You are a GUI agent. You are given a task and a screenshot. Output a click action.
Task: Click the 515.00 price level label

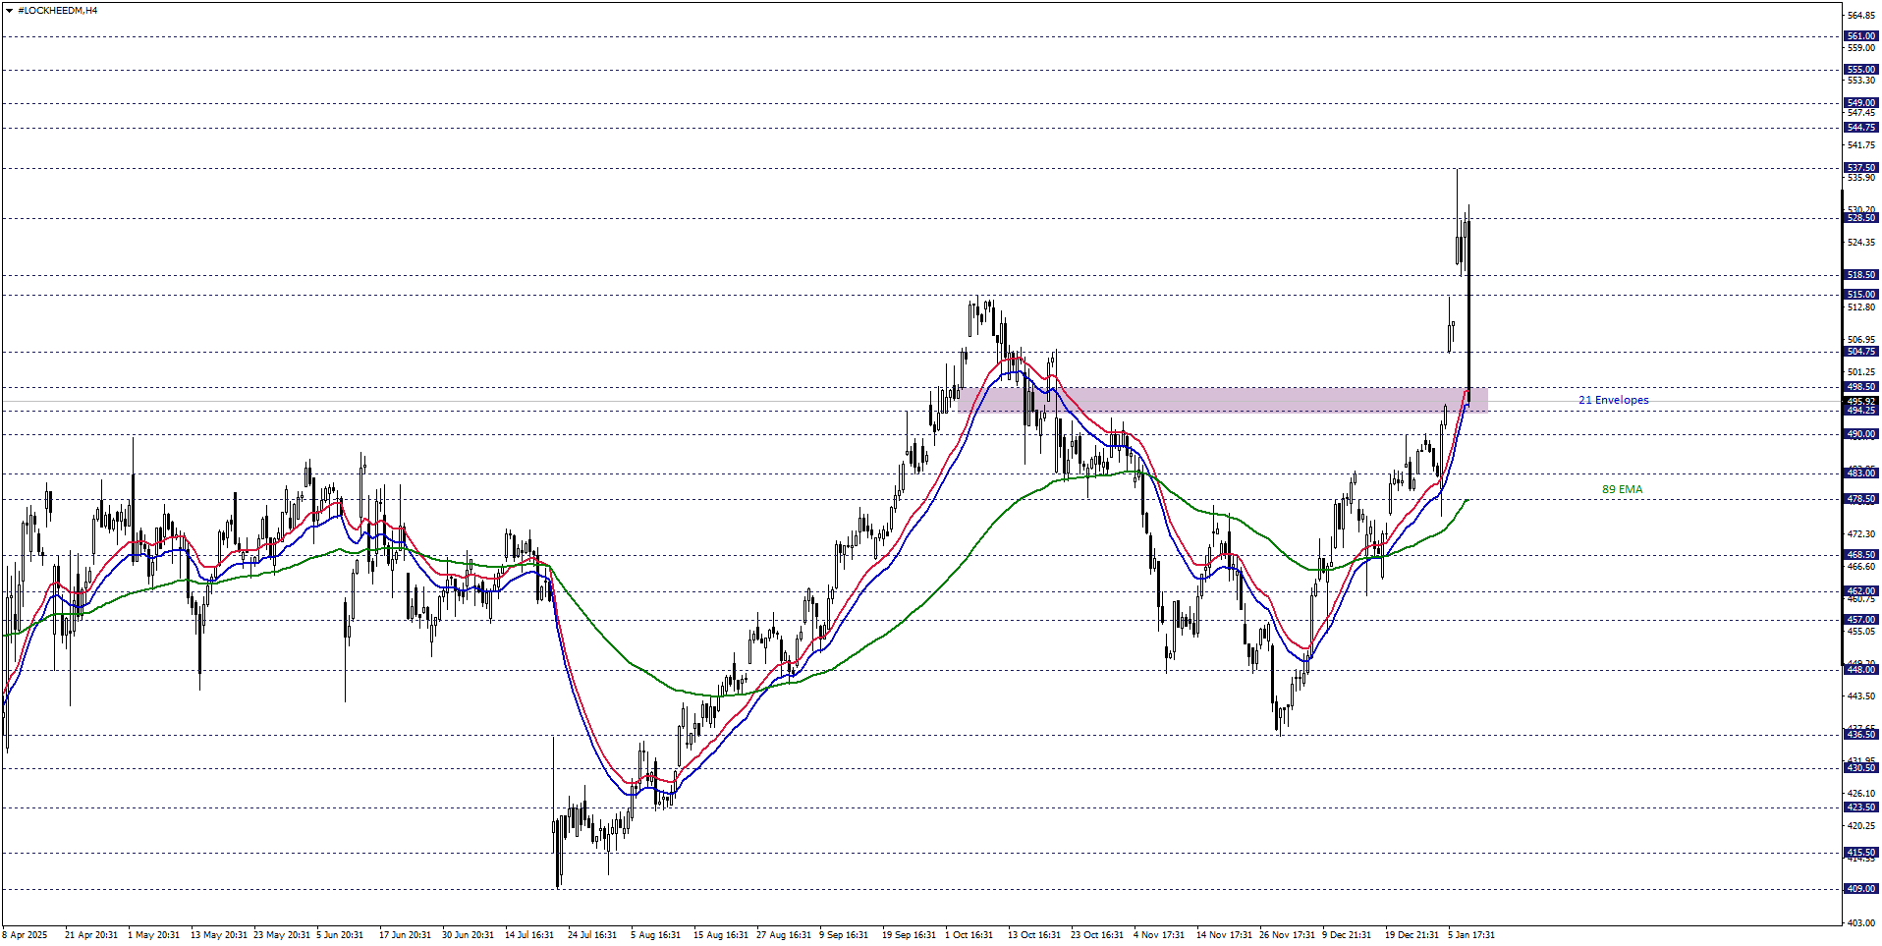pos(1860,295)
